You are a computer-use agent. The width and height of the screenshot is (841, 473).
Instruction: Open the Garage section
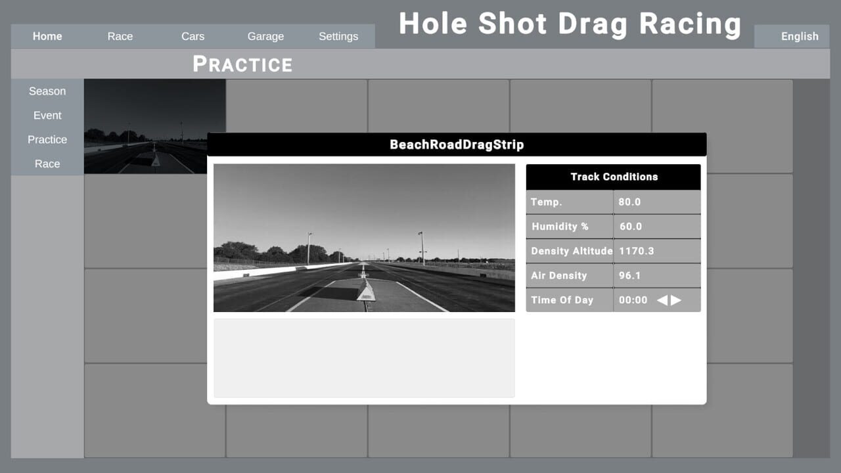click(x=265, y=36)
